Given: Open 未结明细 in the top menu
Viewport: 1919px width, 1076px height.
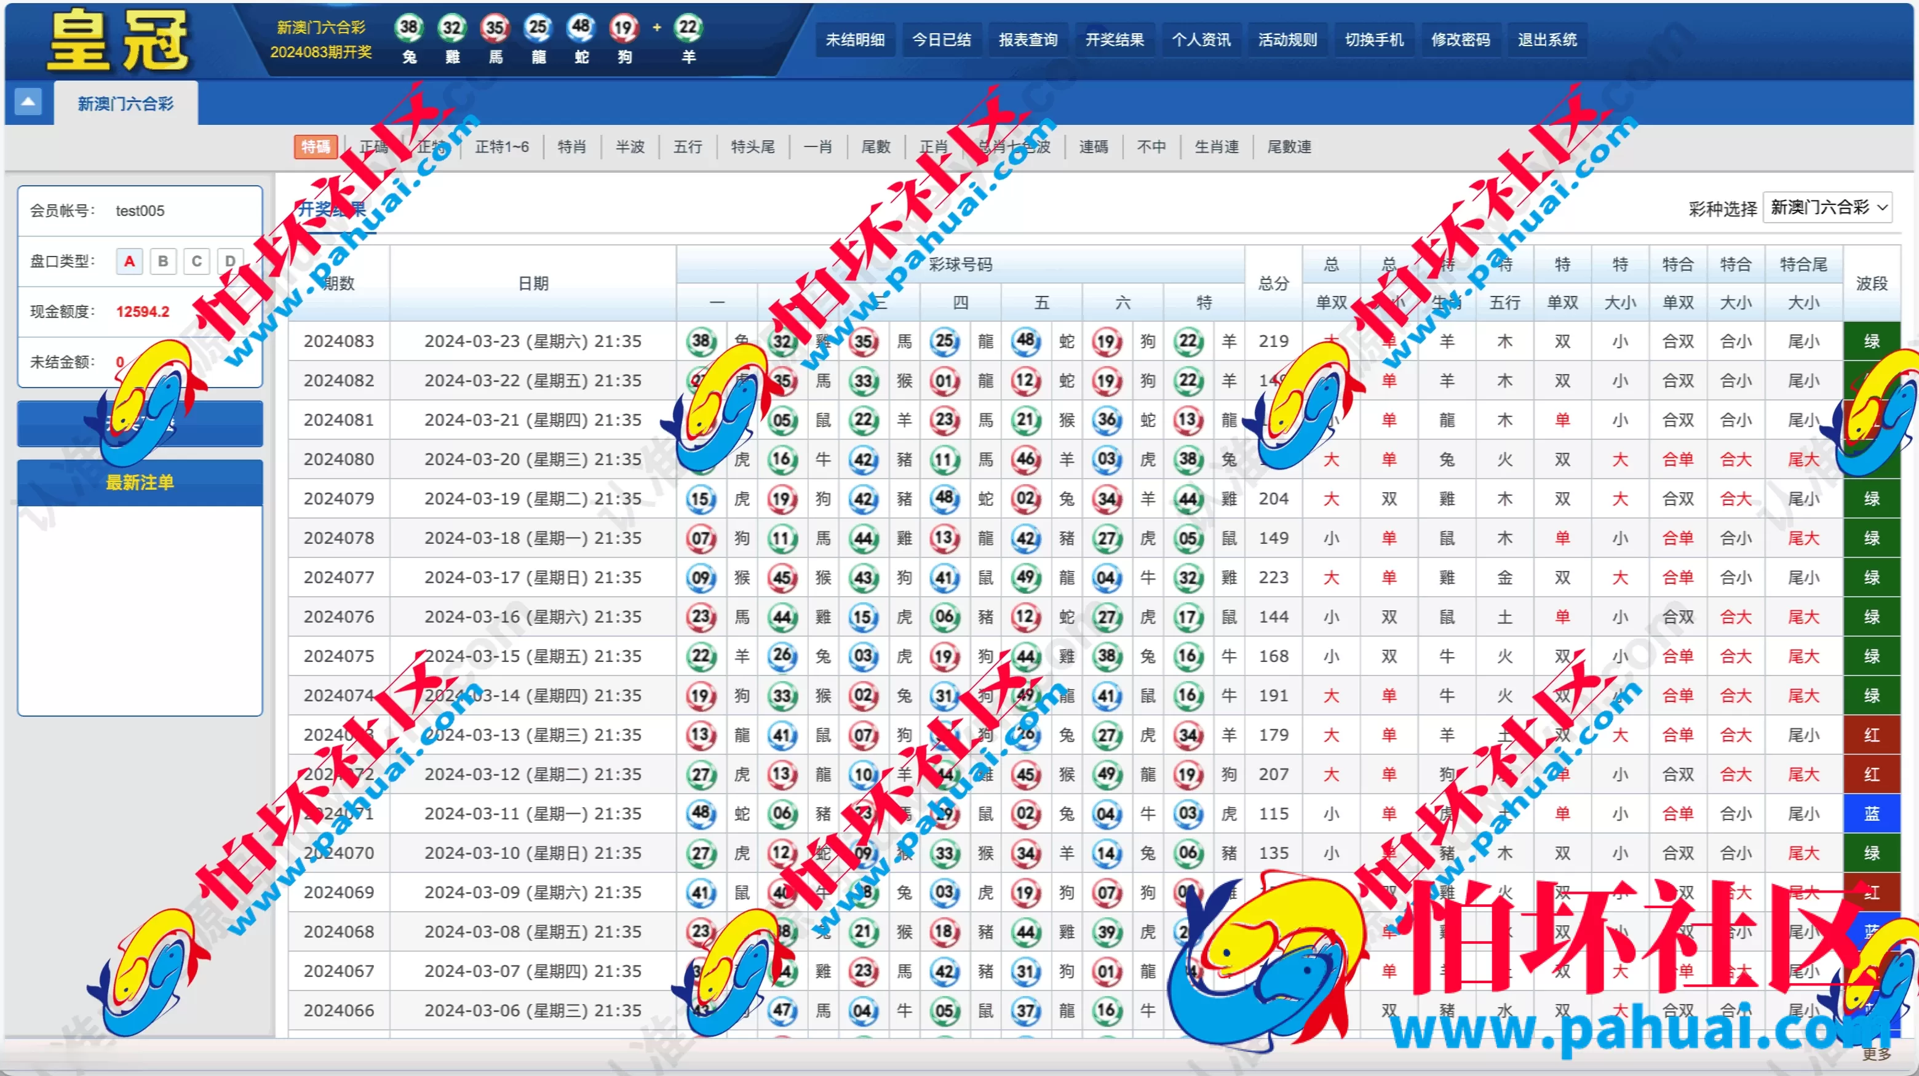Looking at the screenshot, I should coord(855,39).
